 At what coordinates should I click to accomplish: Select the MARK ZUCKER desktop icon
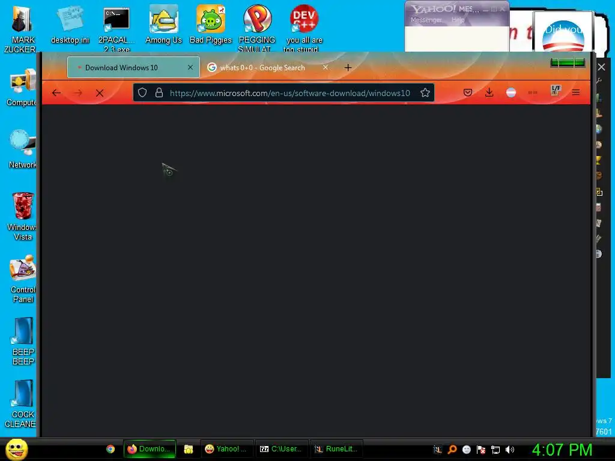point(22,28)
